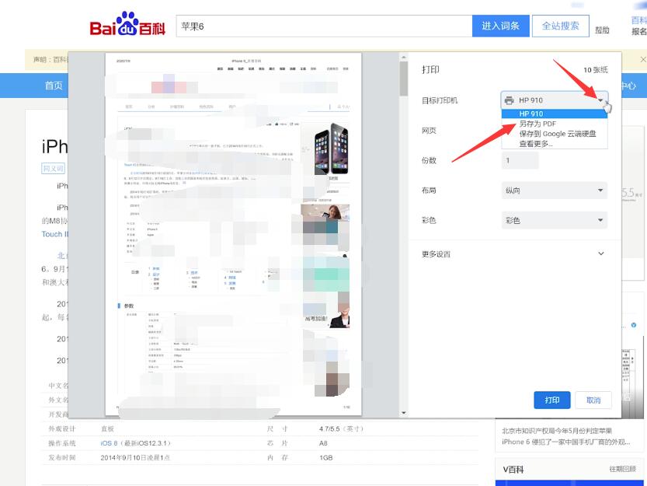
Task: Click the printer icon beside HP 910
Action: pyautogui.click(x=510, y=100)
